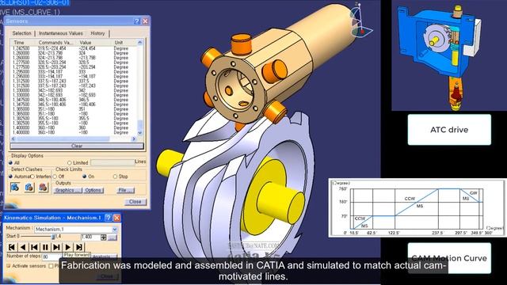Select Limited display option radio
This screenshot has height=285, width=507.
(69, 163)
